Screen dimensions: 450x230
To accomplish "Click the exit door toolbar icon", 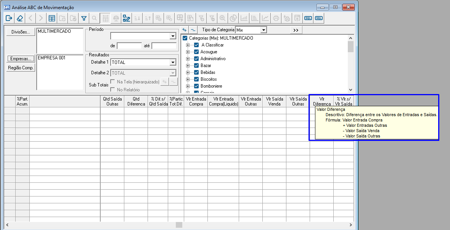I will click(9, 18).
